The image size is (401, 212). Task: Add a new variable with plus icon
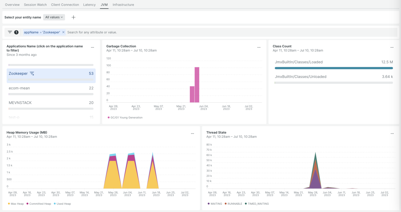pos(74,17)
